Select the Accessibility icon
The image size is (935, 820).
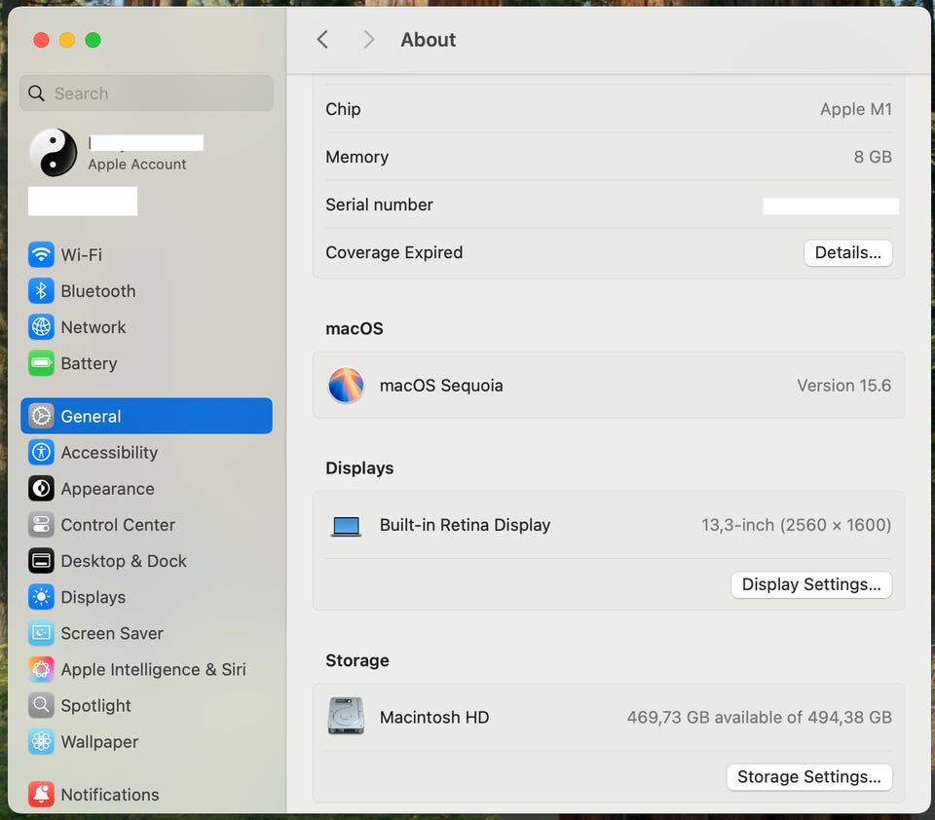click(41, 452)
